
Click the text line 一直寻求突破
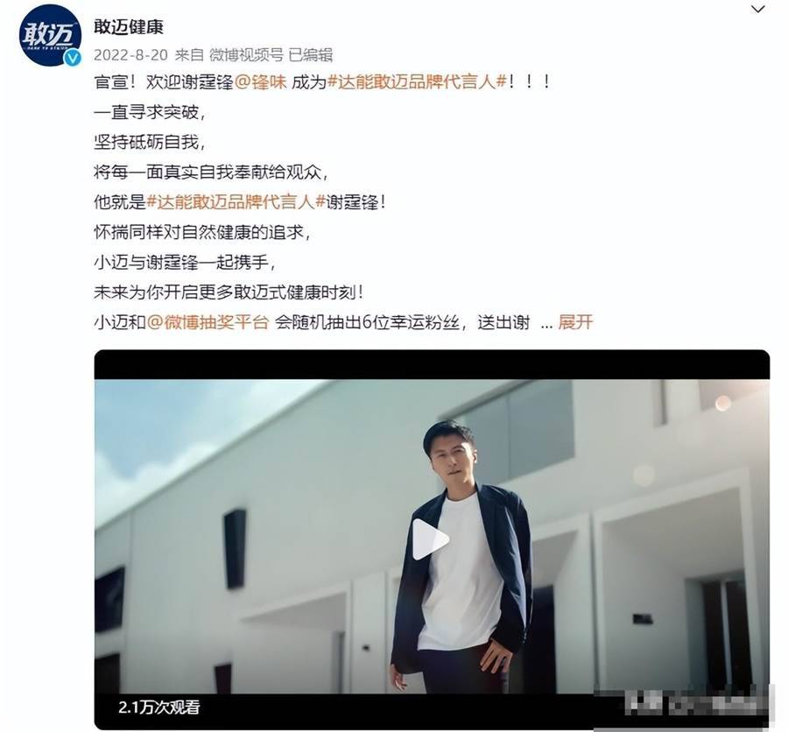point(151,112)
